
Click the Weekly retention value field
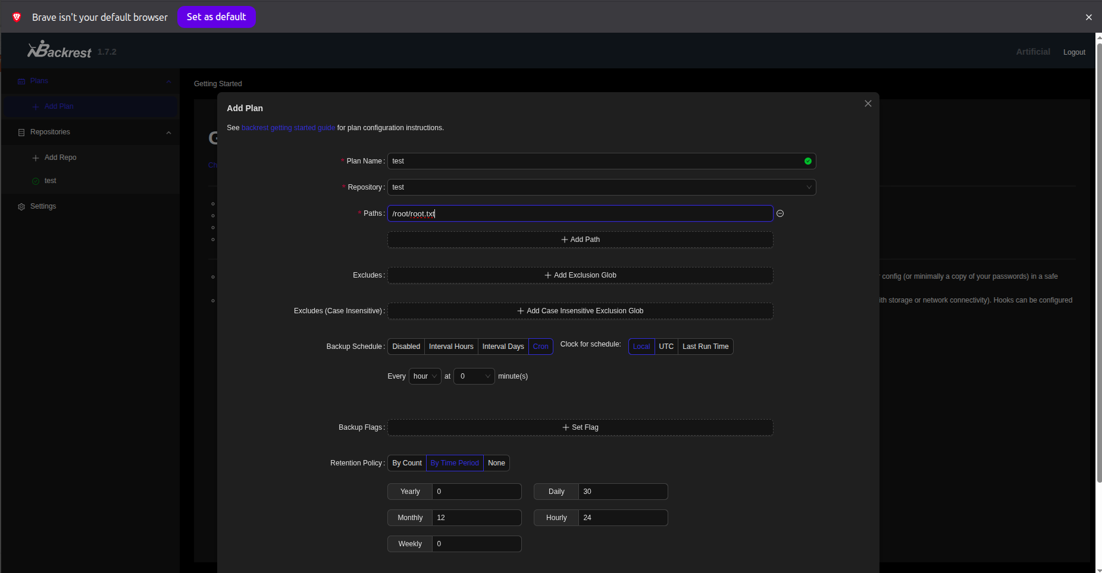pyautogui.click(x=477, y=544)
